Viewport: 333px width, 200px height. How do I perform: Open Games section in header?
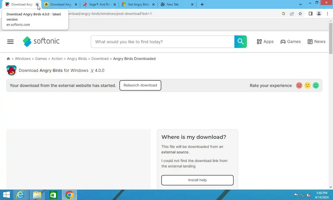tap(291, 42)
